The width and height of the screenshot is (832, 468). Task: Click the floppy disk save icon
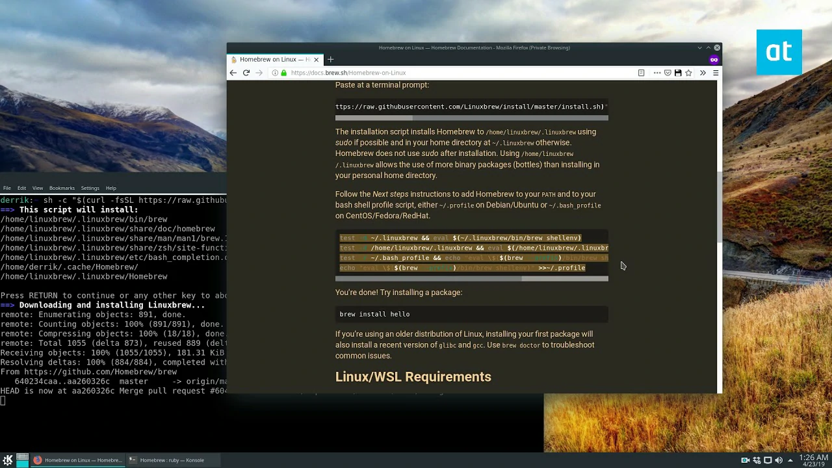[678, 73]
